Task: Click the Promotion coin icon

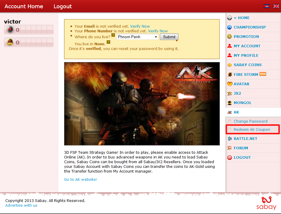Action: [x=230, y=37]
